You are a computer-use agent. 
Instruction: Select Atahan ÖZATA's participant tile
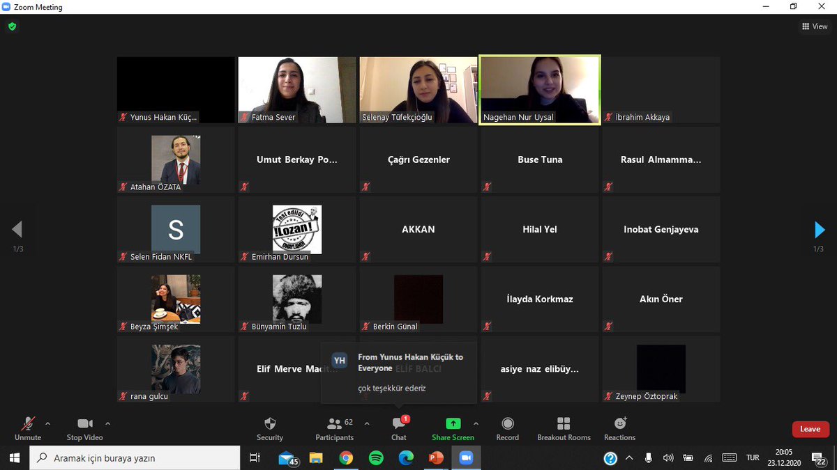[x=176, y=159]
